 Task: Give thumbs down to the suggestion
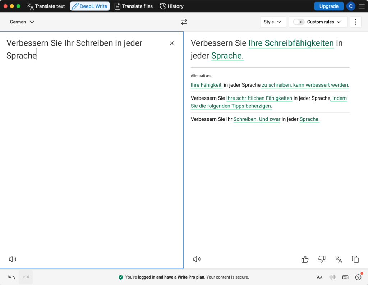[322, 259]
